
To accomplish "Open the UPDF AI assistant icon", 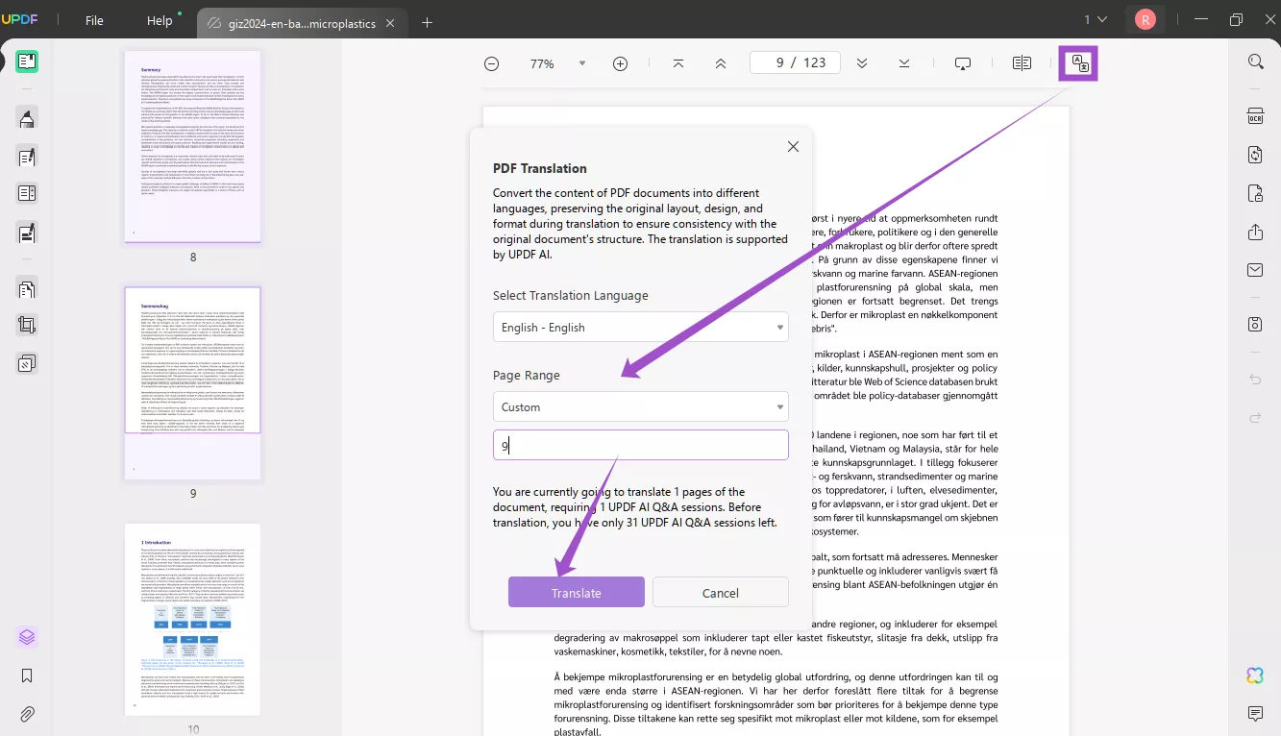I will pos(1255,675).
